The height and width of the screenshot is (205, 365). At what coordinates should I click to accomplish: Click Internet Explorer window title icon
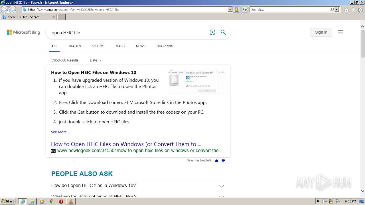pos(3,3)
